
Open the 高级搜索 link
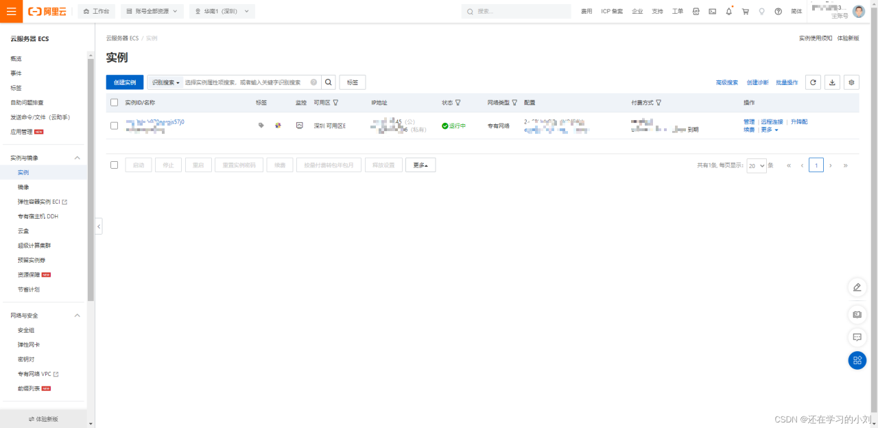coord(727,82)
